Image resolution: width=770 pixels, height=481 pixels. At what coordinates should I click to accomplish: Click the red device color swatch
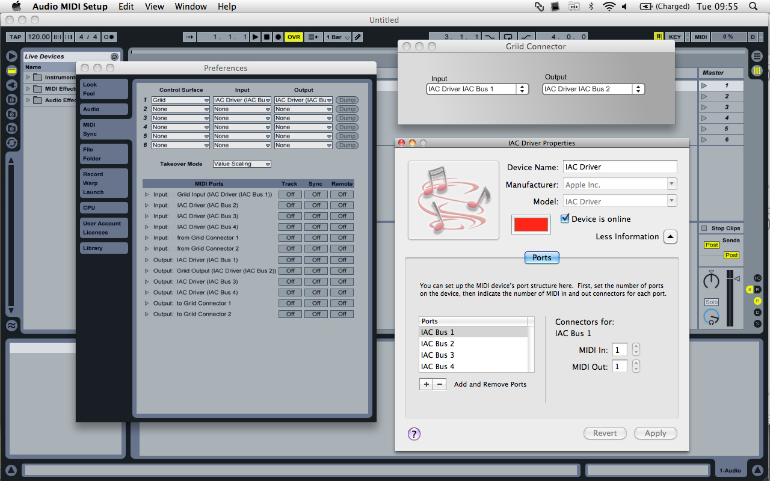pyautogui.click(x=531, y=225)
